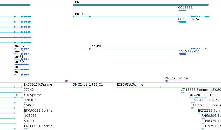Screen dimensions: 221x130
Task: Click the Tbh-PB protein label
Action: 95,46
